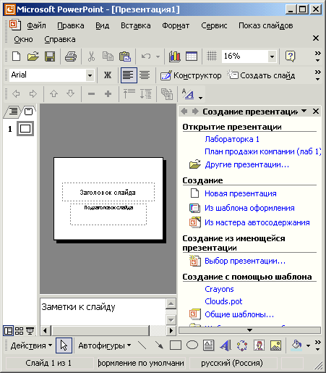Click Из шаблона оформления link
This screenshot has width=326, height=373.
pos(249,208)
